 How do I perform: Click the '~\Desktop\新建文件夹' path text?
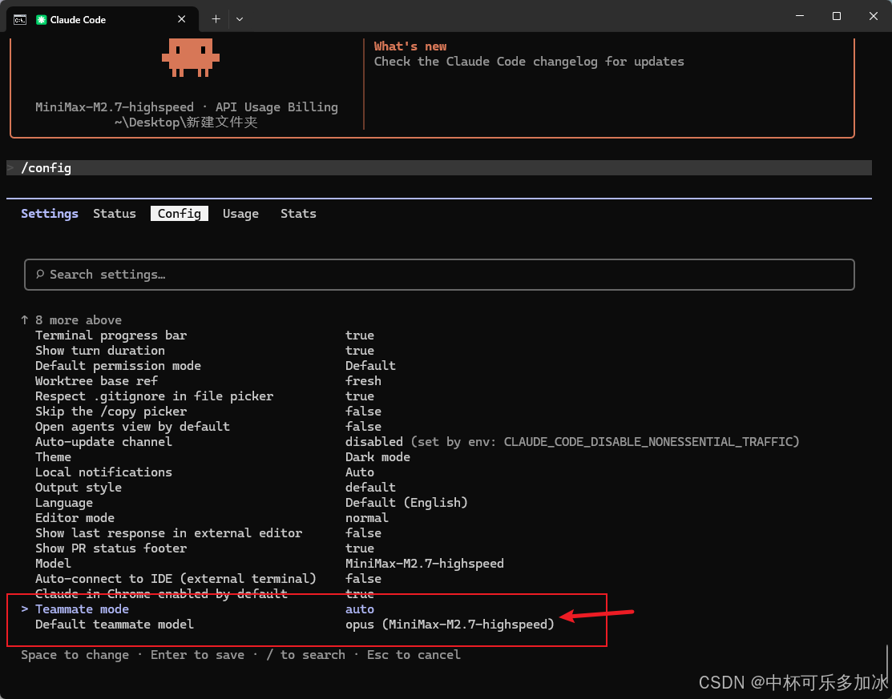pyautogui.click(x=186, y=123)
